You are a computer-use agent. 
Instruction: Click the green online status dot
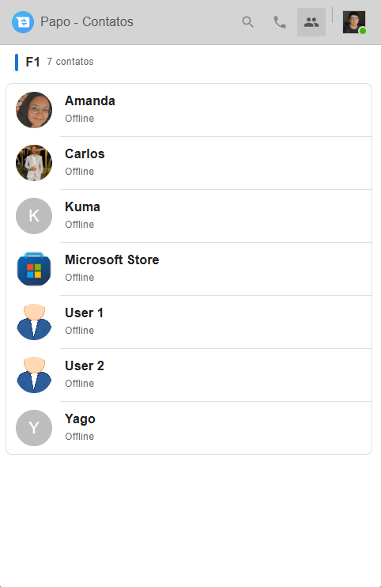coord(362,31)
